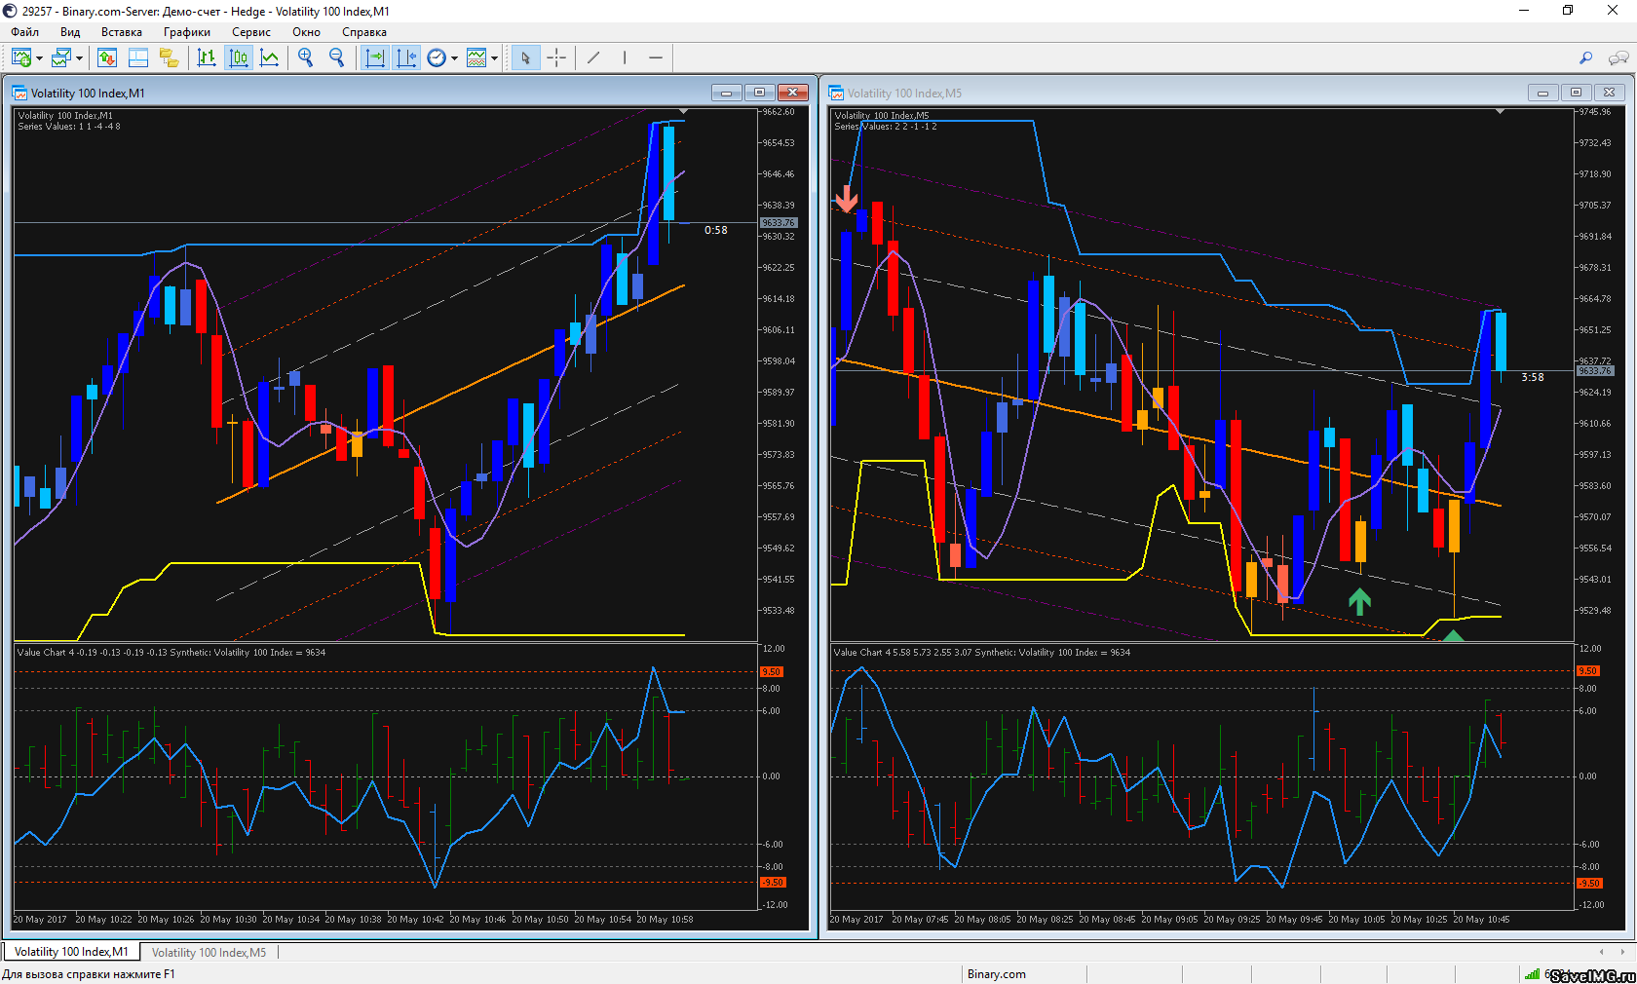
Task: Expand the timeframe clock dropdown arrow
Action: coord(454,58)
